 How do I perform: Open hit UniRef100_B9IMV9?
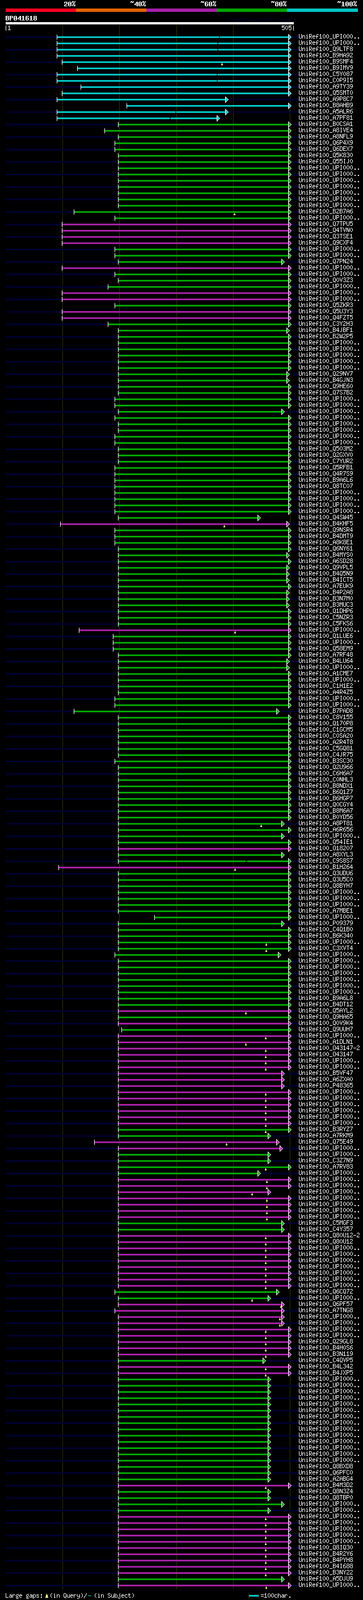coord(326,68)
